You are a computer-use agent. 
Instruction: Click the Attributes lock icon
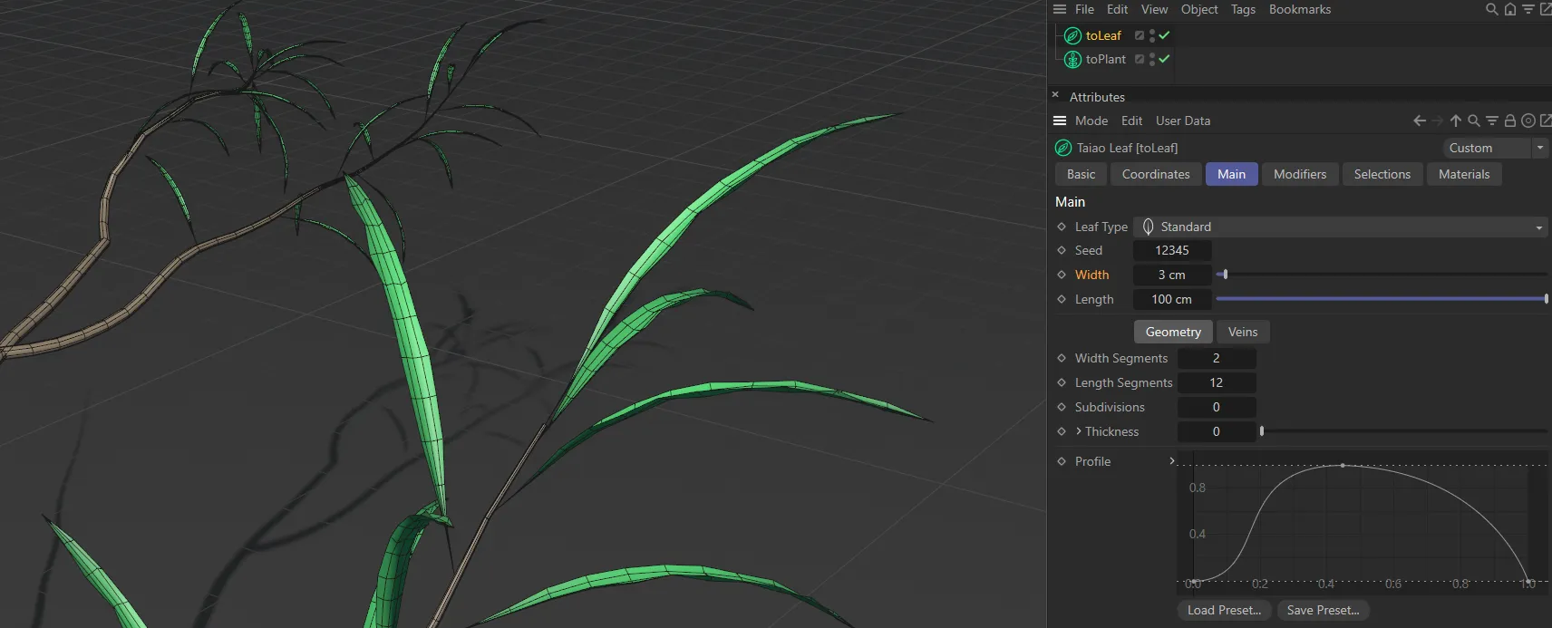pos(1510,121)
